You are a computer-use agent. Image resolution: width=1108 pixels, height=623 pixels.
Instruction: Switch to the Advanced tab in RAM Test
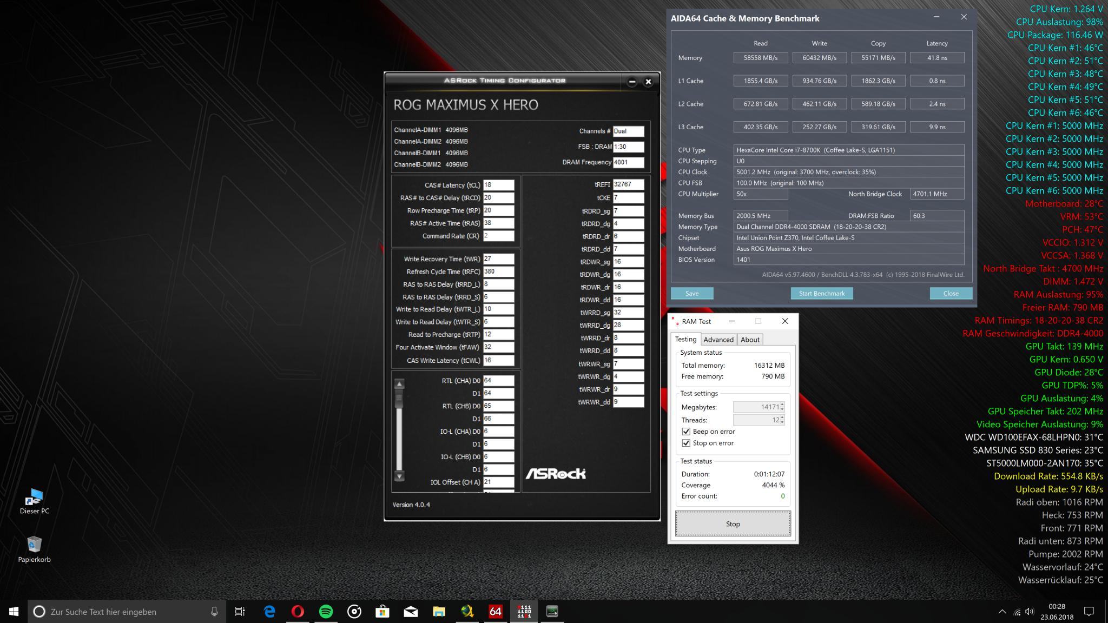point(718,340)
